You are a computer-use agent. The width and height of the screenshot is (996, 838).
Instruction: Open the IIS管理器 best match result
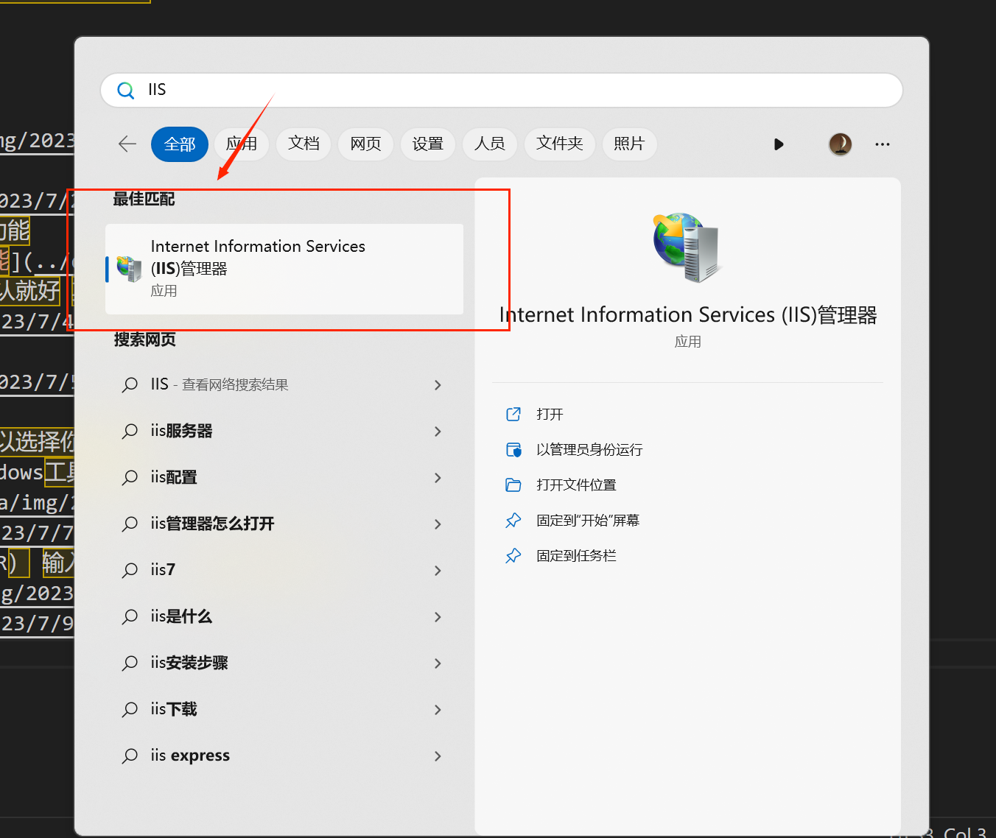284,269
